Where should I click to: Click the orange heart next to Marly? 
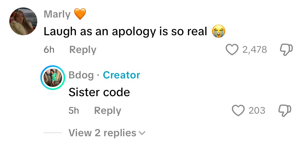pyautogui.click(x=80, y=14)
